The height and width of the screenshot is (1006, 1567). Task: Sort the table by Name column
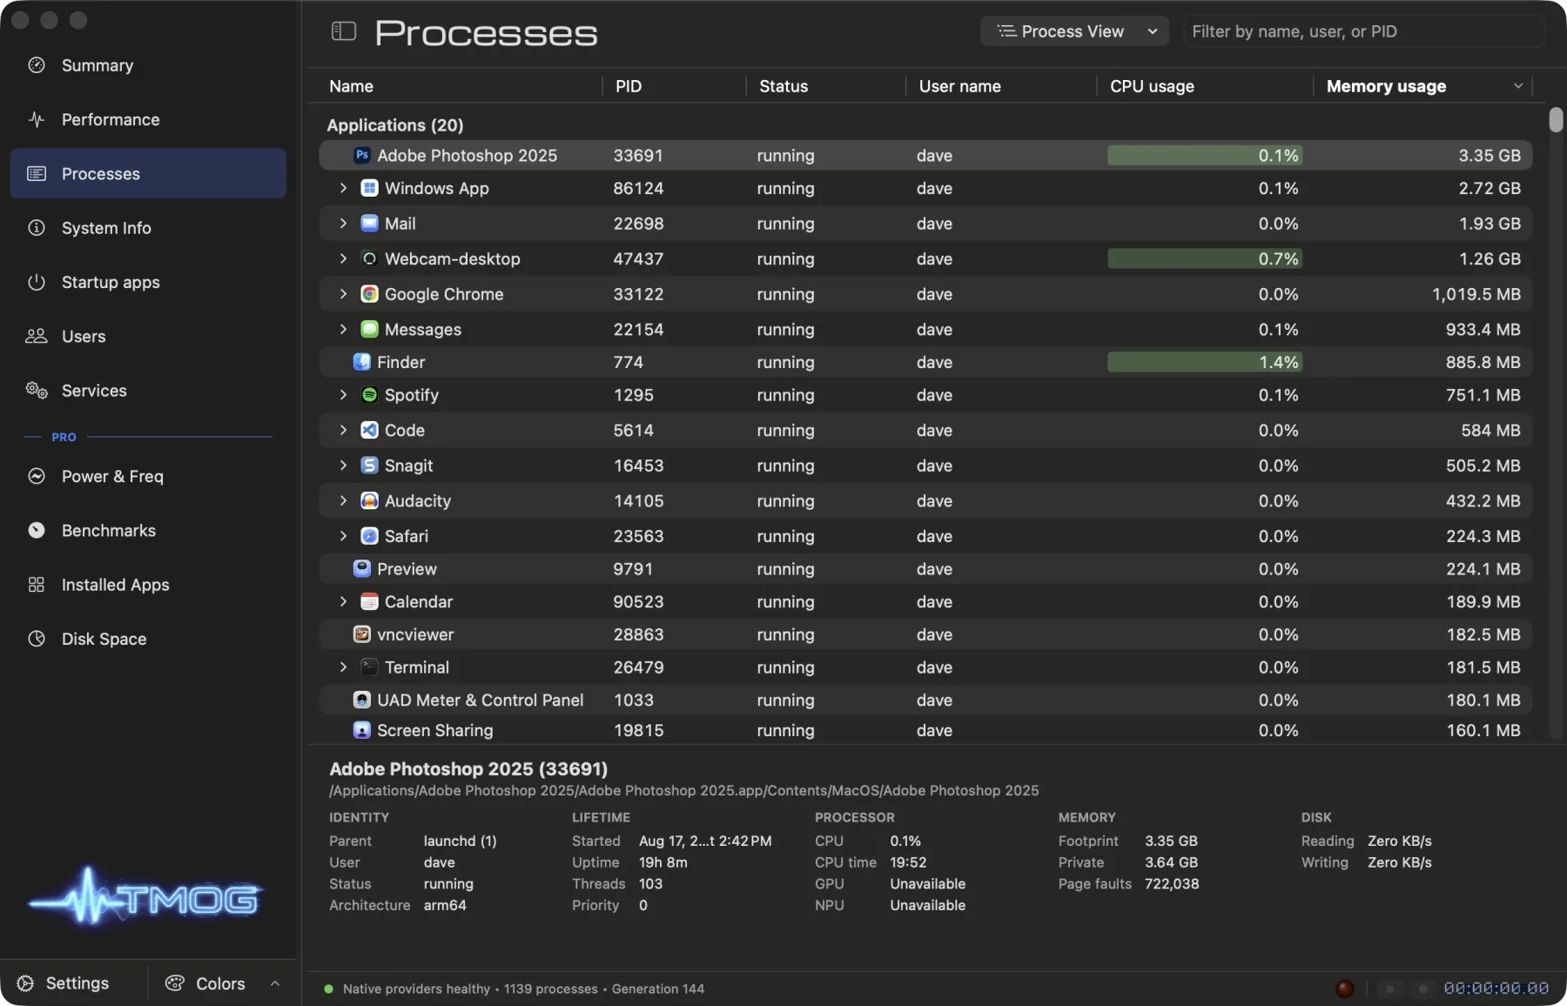pos(351,86)
